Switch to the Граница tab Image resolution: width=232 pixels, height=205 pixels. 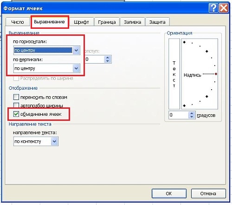point(107,22)
